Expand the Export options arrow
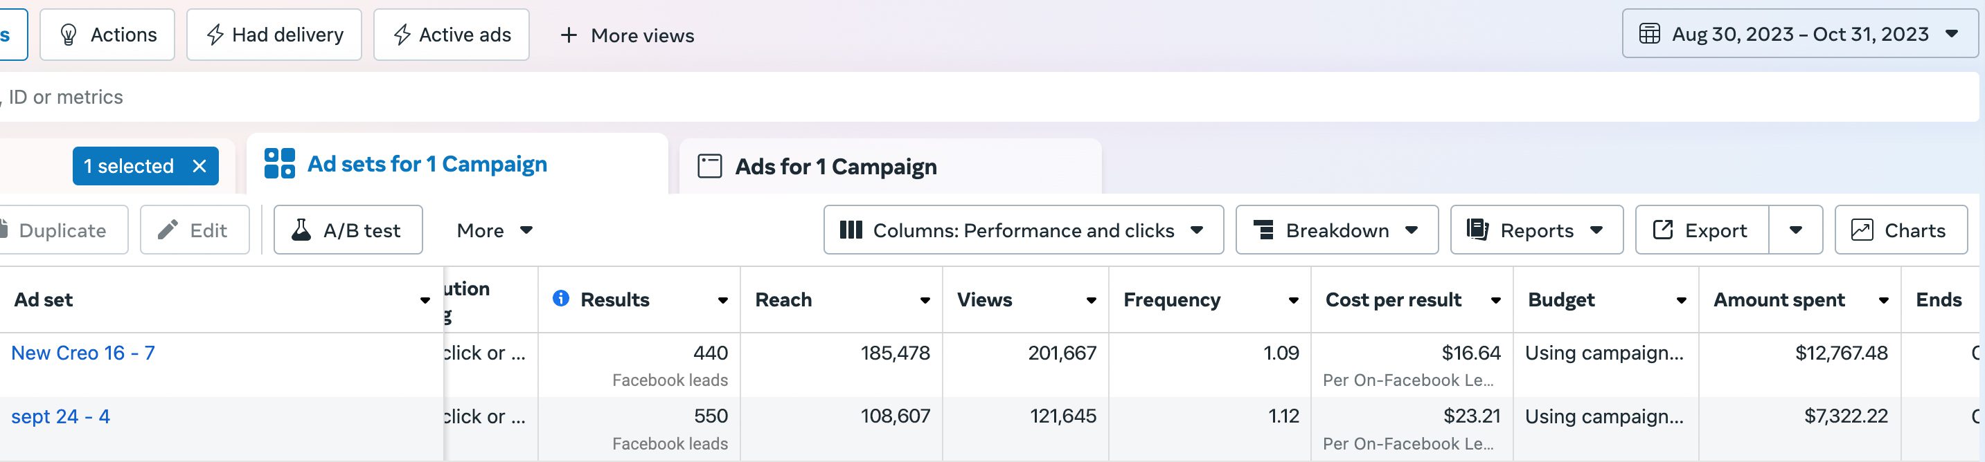 pyautogui.click(x=1795, y=230)
